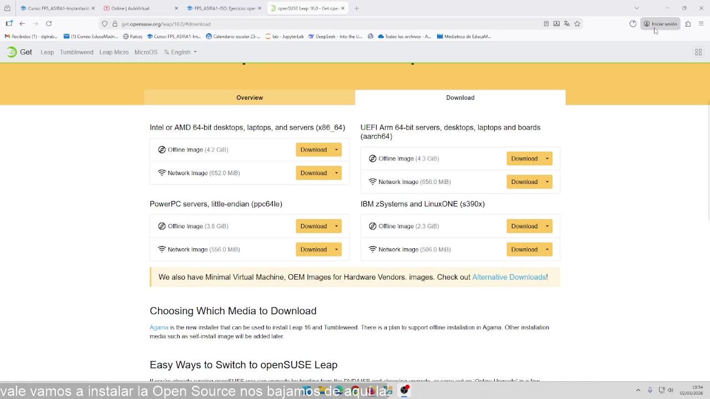Open the Firefox hamburger application menu
Viewport: 710px width, 399px height.
(x=701, y=24)
